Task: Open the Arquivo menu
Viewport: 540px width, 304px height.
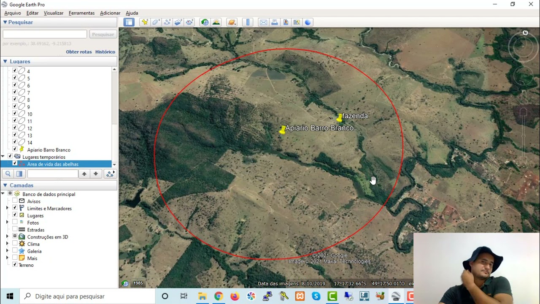Action: (x=13, y=13)
